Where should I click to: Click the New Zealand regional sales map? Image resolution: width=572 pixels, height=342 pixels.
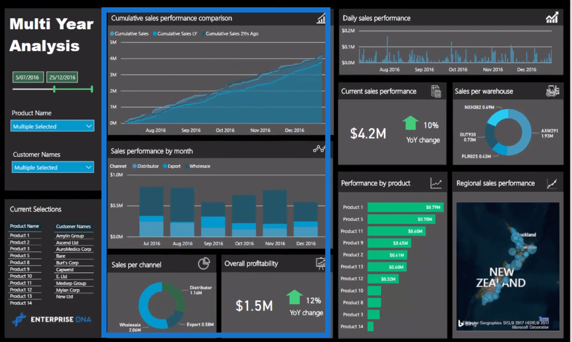[x=508, y=267]
